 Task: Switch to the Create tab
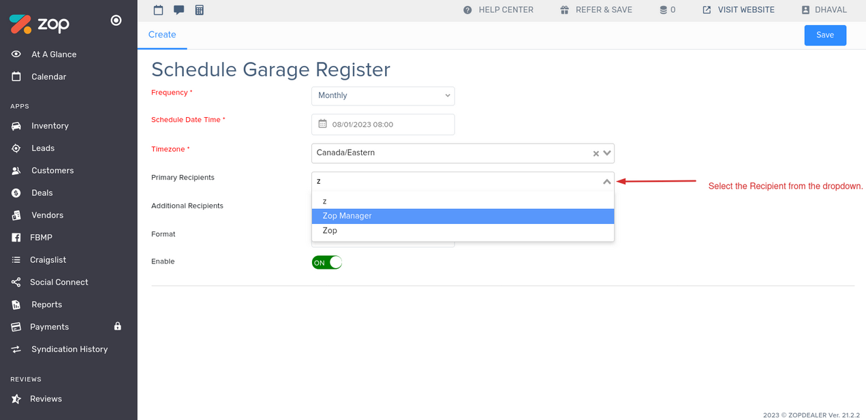(162, 35)
